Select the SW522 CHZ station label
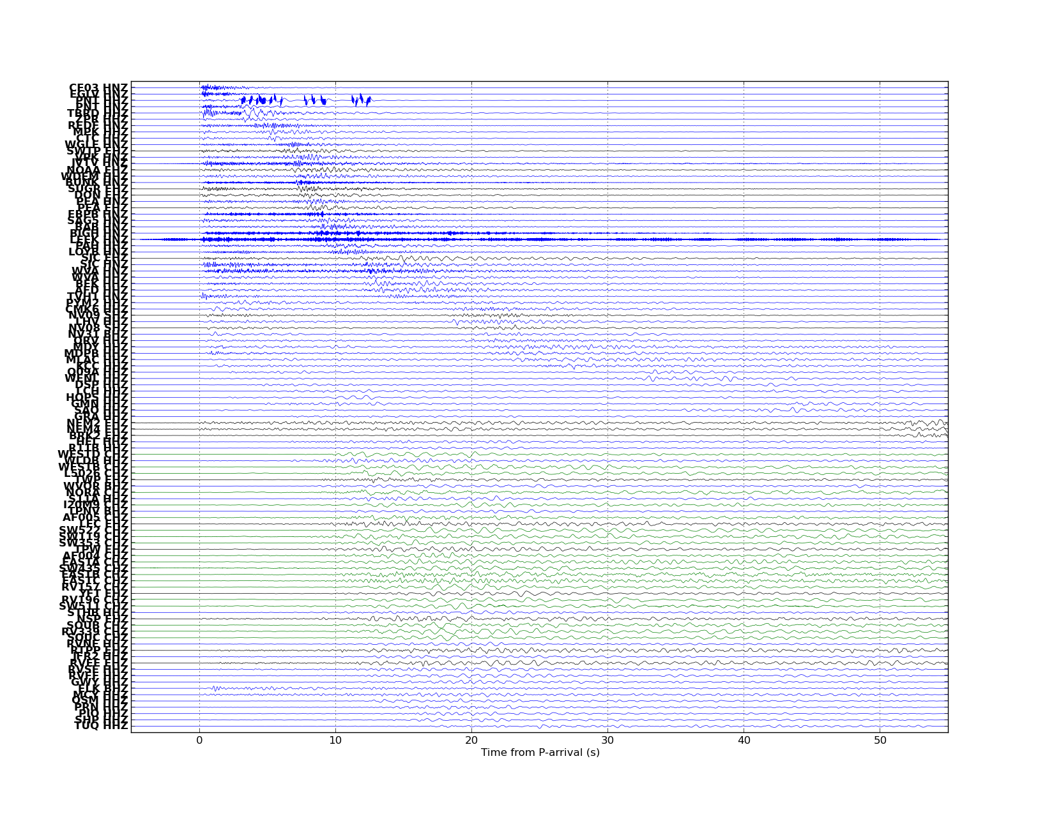Screen dimensions: 1054x814 coord(94,530)
